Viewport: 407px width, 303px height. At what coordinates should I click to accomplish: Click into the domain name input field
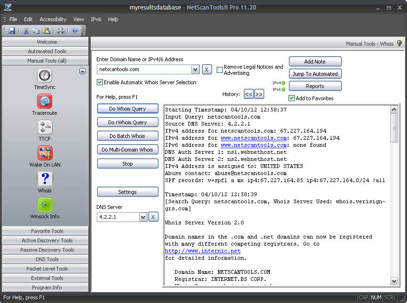pyautogui.click(x=144, y=69)
